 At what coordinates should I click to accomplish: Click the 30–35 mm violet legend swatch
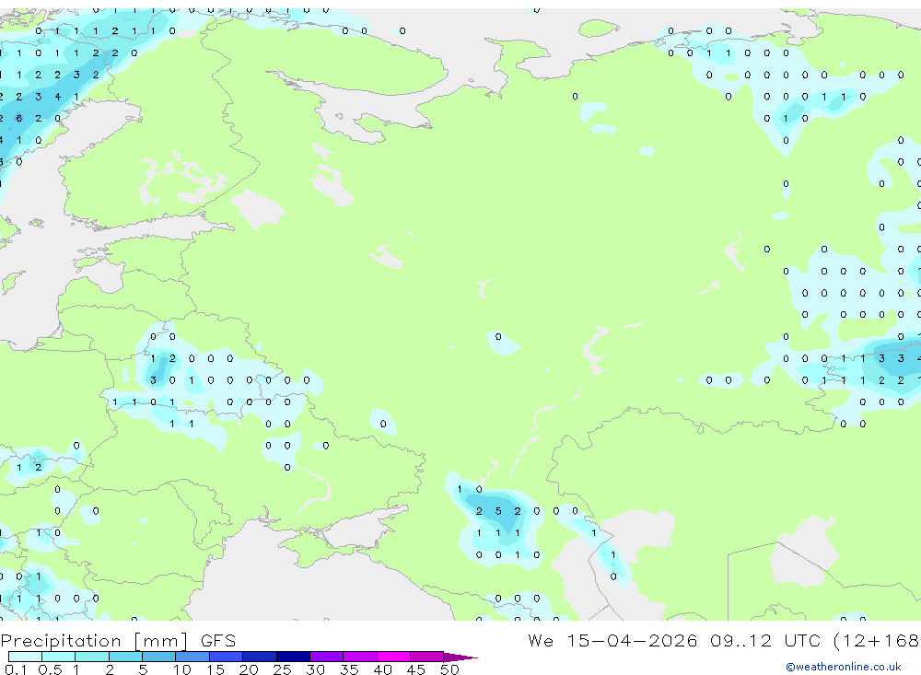pos(327,657)
